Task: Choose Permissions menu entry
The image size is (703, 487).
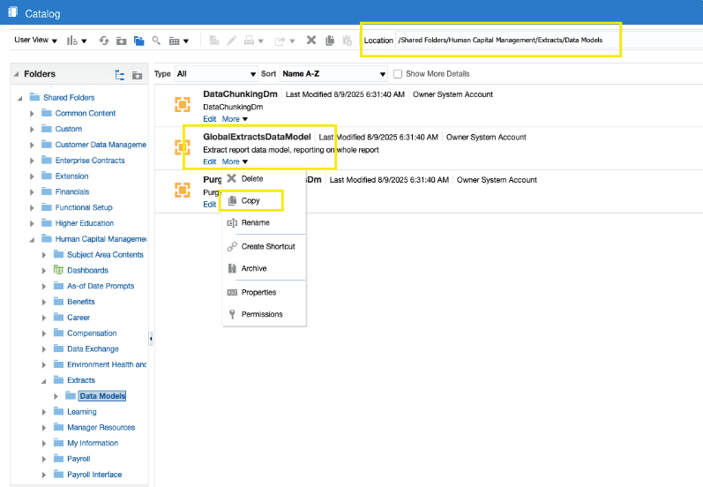Action: (264, 314)
